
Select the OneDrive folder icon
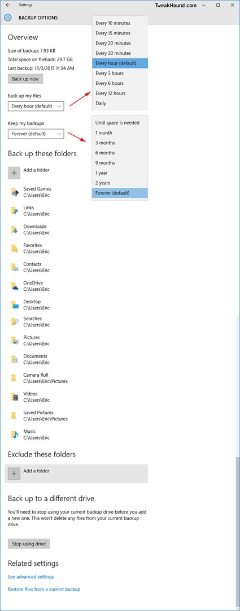14,286
